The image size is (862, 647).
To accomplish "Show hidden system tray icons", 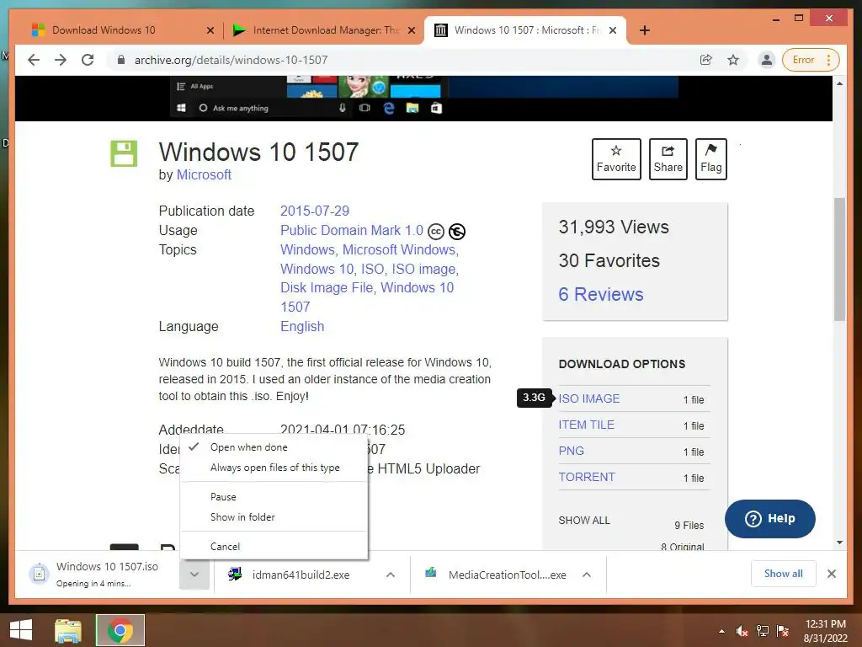I will 721,631.
